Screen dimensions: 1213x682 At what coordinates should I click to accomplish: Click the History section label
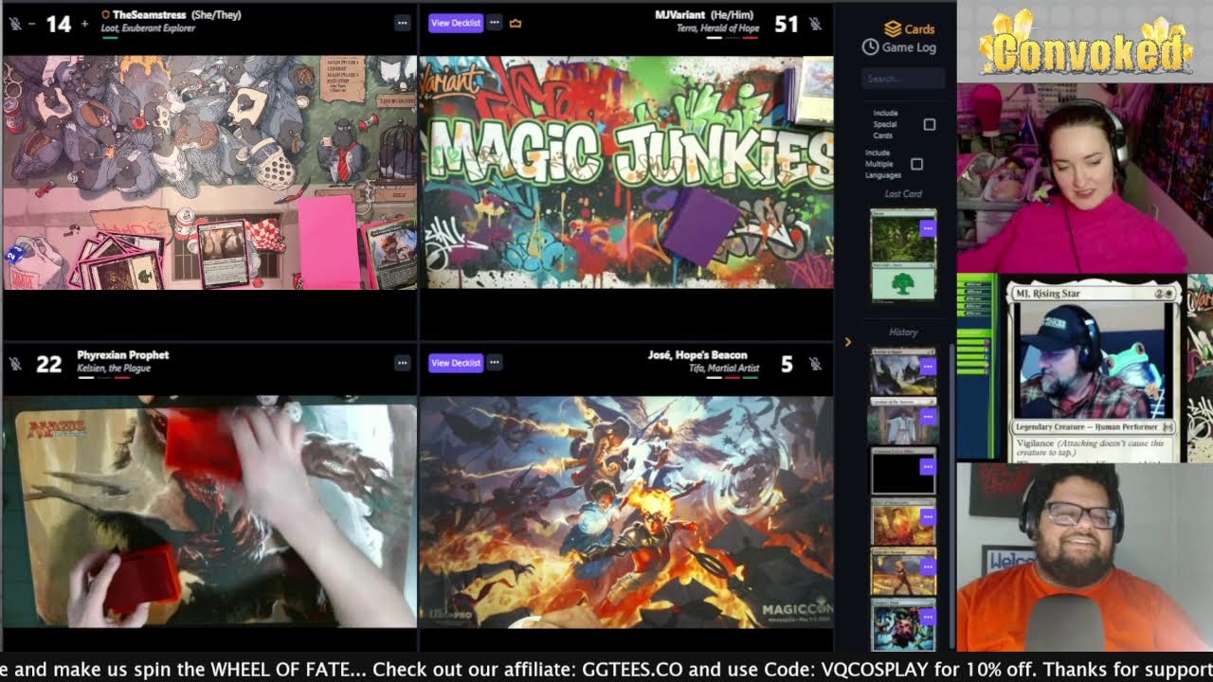point(903,332)
